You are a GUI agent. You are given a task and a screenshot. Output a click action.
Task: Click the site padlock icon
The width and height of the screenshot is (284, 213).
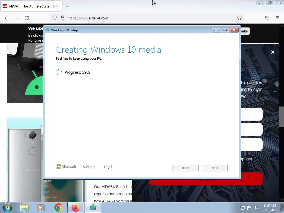click(62, 18)
